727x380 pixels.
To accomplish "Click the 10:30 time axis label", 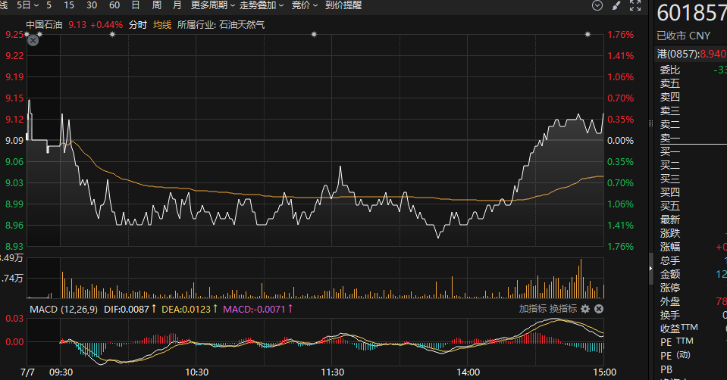I will point(196,372).
